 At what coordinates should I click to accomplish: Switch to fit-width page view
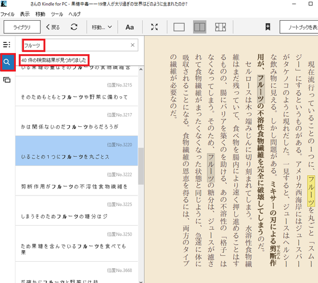coord(220,27)
